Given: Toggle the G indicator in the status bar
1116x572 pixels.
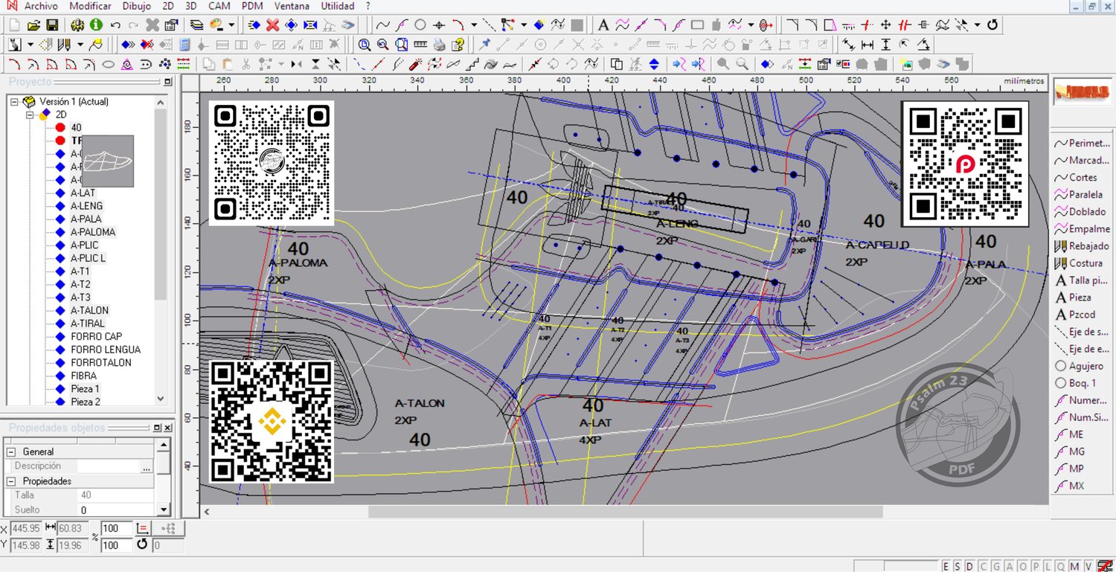Looking at the screenshot, I should click(x=997, y=566).
